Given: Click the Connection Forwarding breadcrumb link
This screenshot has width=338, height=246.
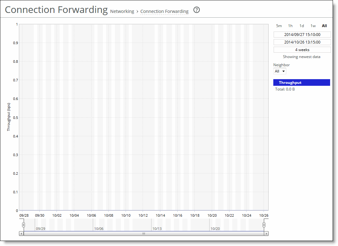Looking at the screenshot, I should point(164,11).
